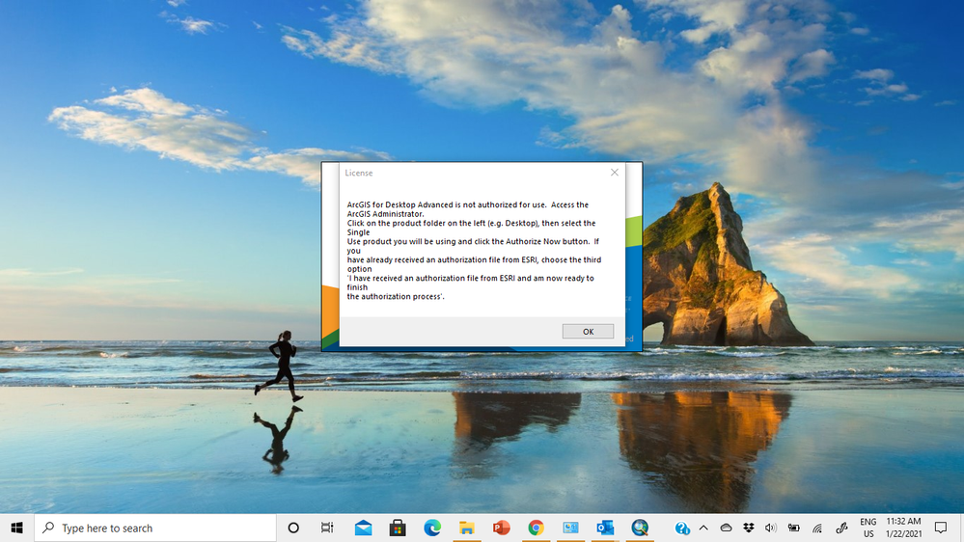Screen dimensions: 964x542
Task: Open OneDrive cloud tray icon
Action: pos(726,528)
